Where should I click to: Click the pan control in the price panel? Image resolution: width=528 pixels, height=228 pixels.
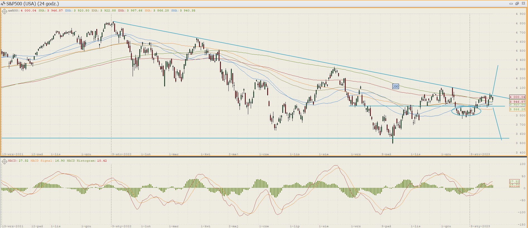pos(4,11)
